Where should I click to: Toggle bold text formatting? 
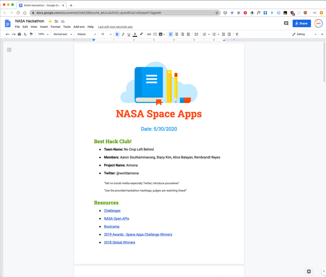[117, 34]
